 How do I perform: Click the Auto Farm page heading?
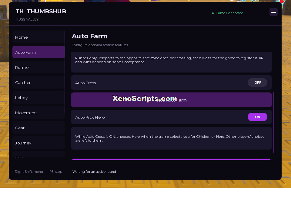pos(90,36)
